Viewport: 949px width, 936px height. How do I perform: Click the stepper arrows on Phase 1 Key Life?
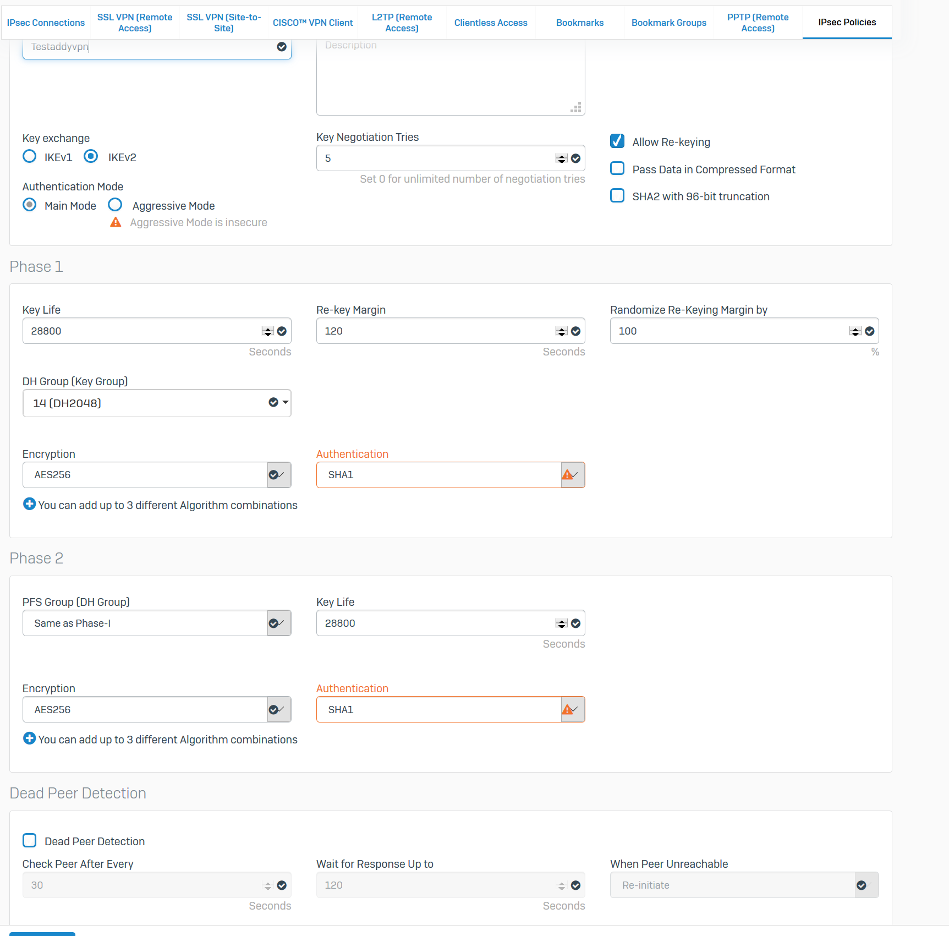point(267,331)
